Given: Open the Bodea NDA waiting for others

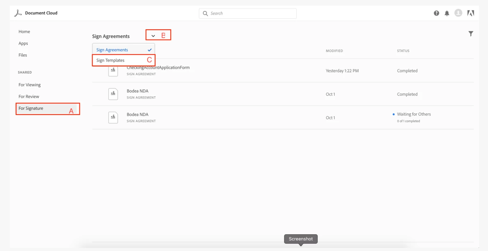Looking at the screenshot, I should (138, 114).
